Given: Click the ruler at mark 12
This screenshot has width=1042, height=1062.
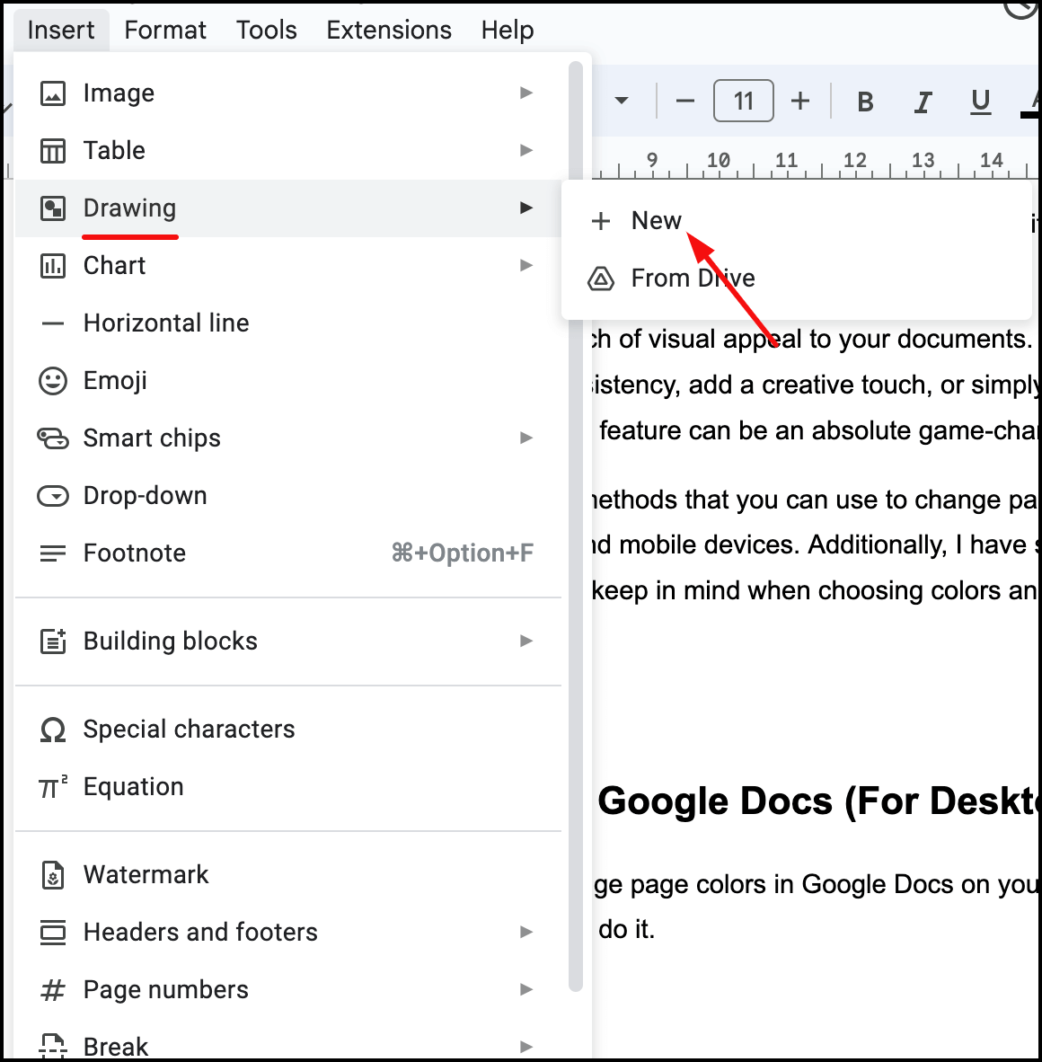Looking at the screenshot, I should click(854, 161).
